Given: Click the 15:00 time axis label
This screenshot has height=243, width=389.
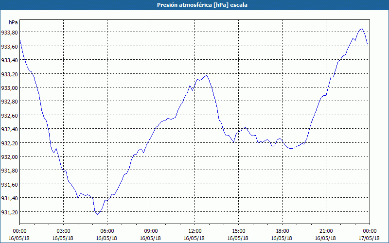Looking at the screenshot, I should (x=238, y=231).
